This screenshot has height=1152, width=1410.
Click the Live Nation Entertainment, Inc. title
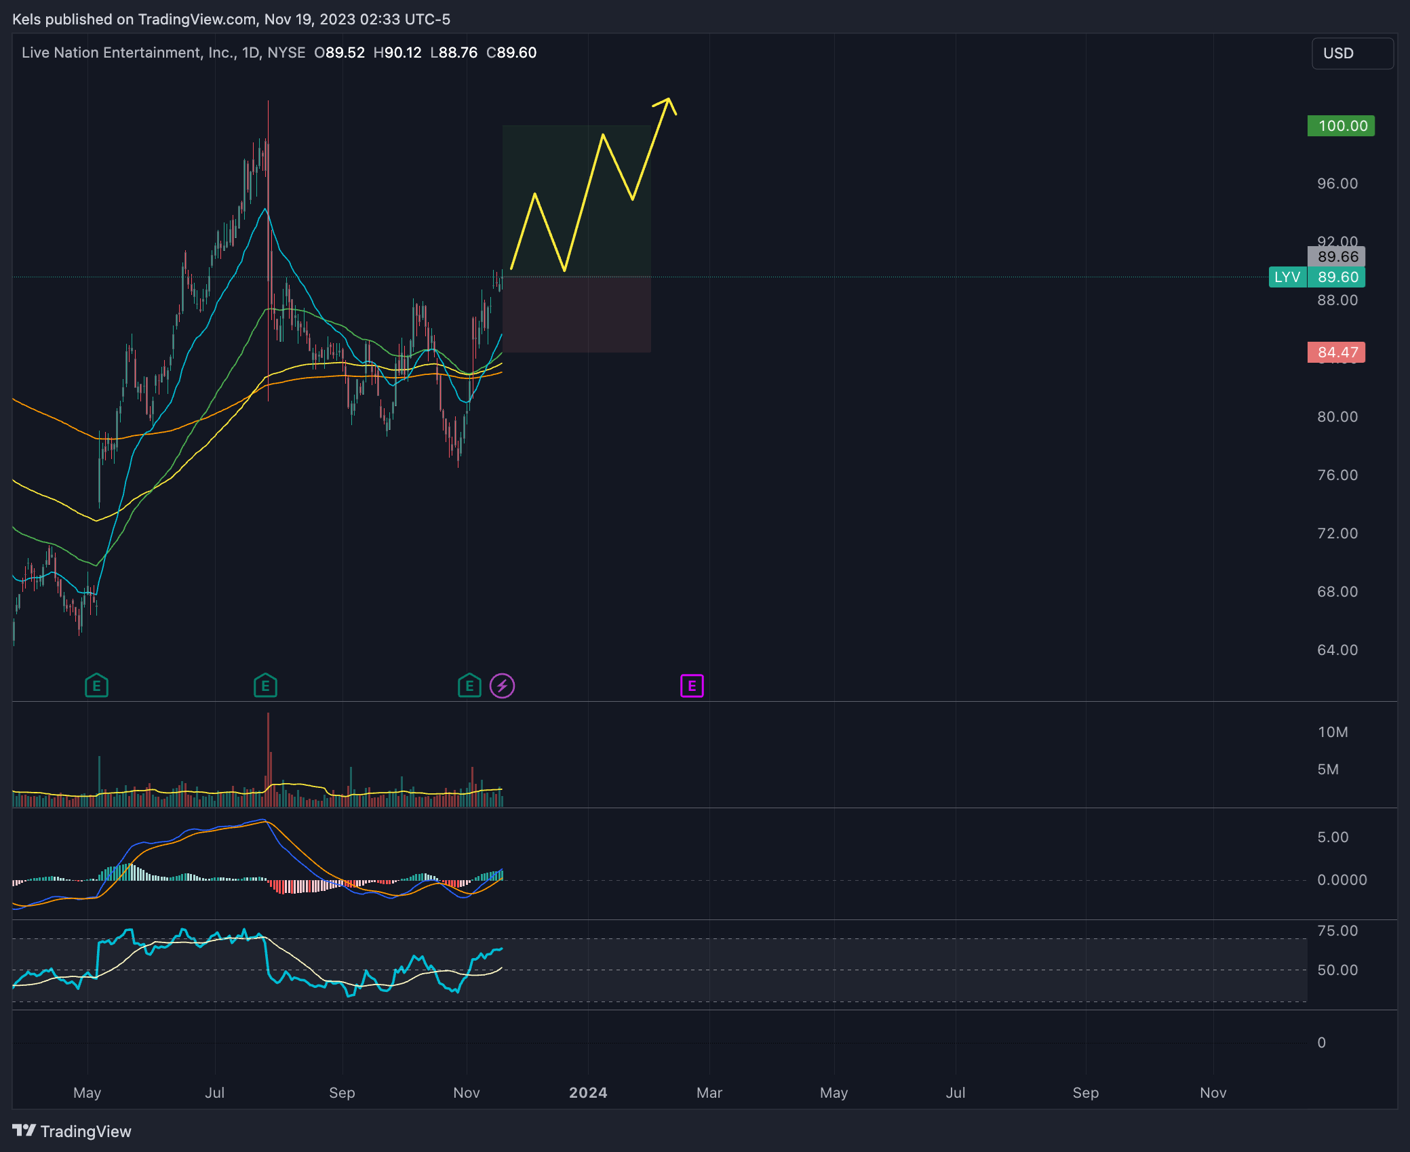click(130, 52)
